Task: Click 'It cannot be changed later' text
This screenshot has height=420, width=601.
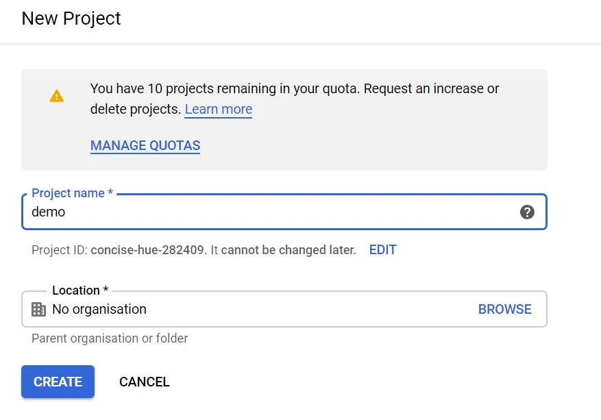Action: [x=283, y=250]
